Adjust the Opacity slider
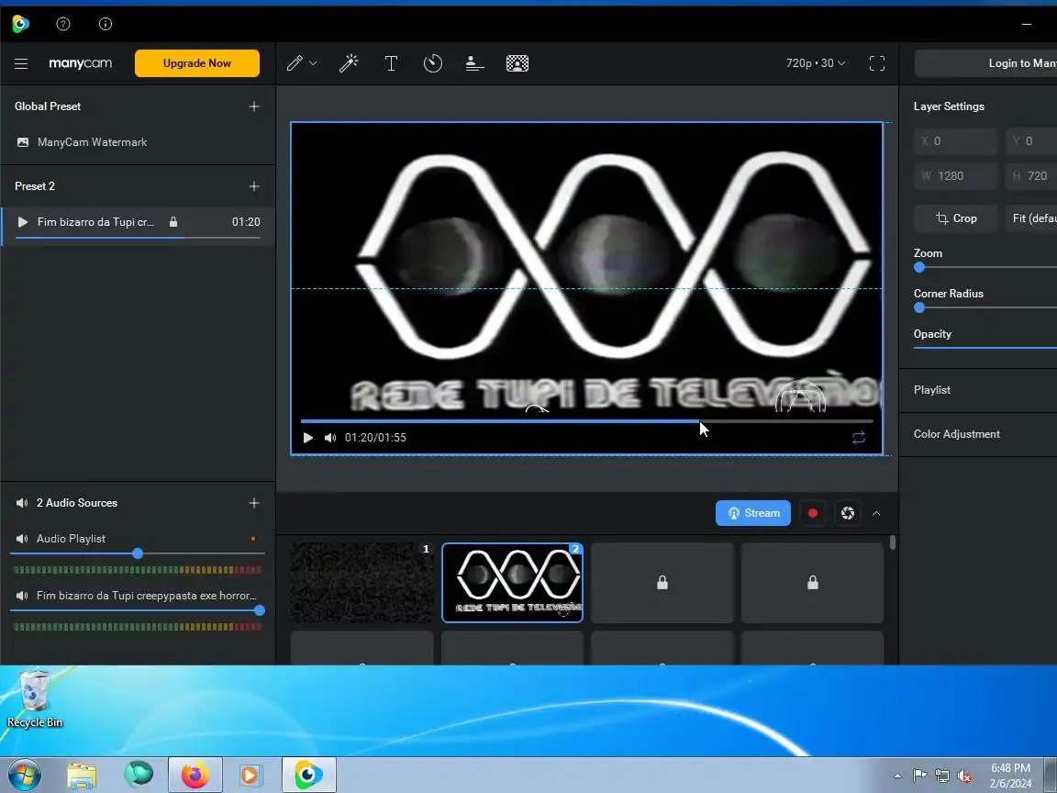Screen dimensions: 1057x793 point(985,348)
